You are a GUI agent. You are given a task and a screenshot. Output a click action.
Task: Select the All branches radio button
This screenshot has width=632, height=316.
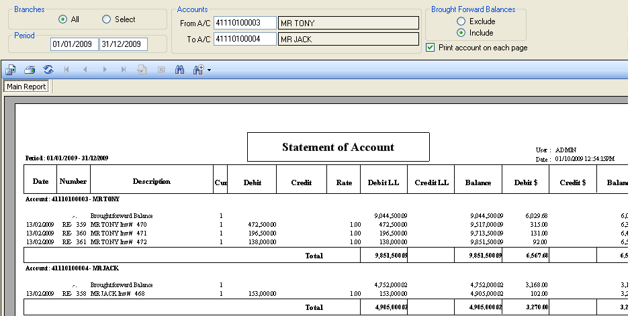pyautogui.click(x=63, y=19)
